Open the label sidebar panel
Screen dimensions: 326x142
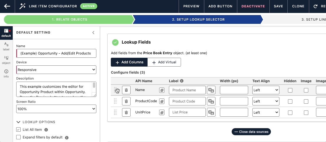(x=6, y=46)
